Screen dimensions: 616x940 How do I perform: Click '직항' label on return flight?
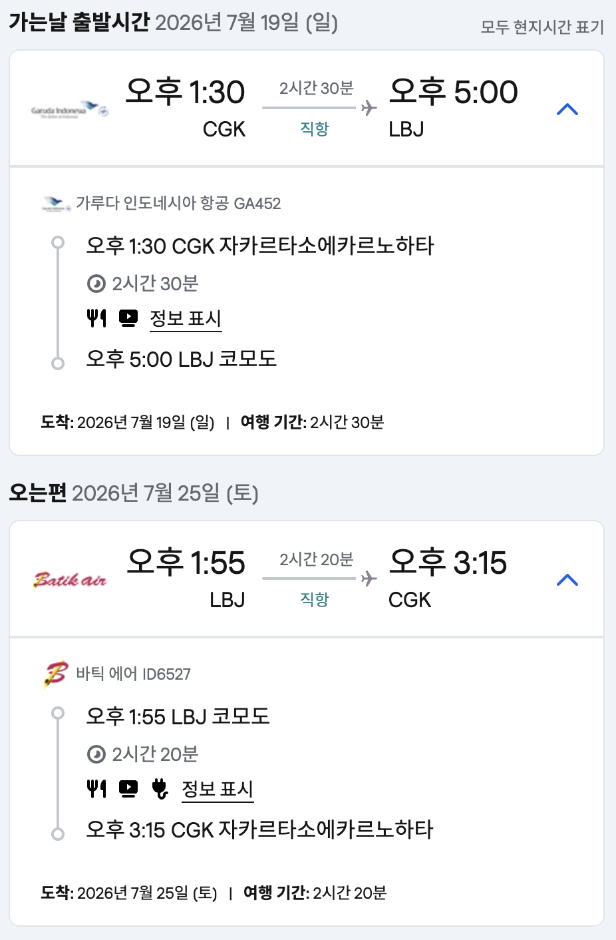[x=315, y=599]
